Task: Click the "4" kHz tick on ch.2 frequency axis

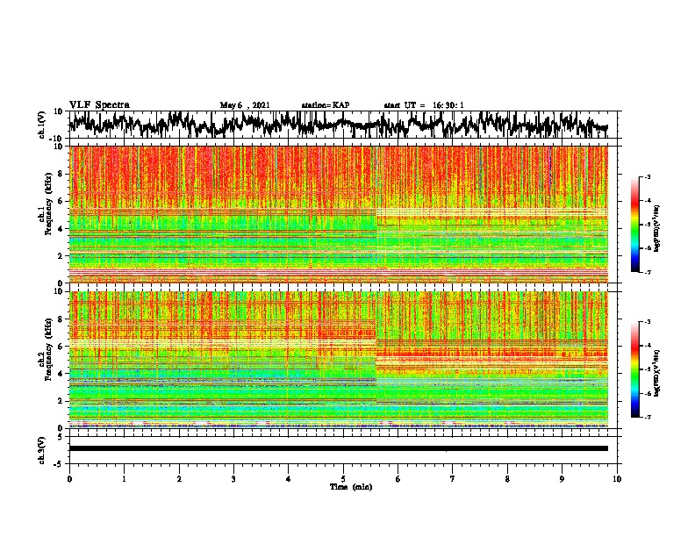Action: [x=61, y=374]
